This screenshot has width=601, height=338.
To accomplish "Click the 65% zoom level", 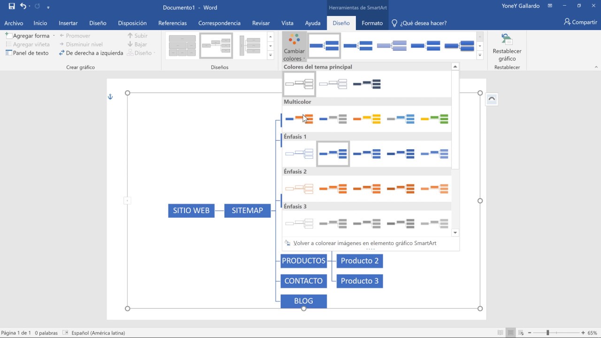I will tap(593, 333).
